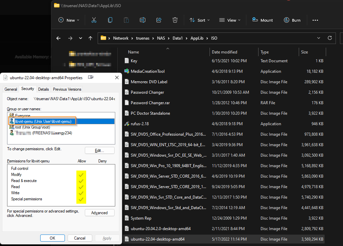343x246 pixels.
Task: Open Advanced security settings
Action: point(100,213)
